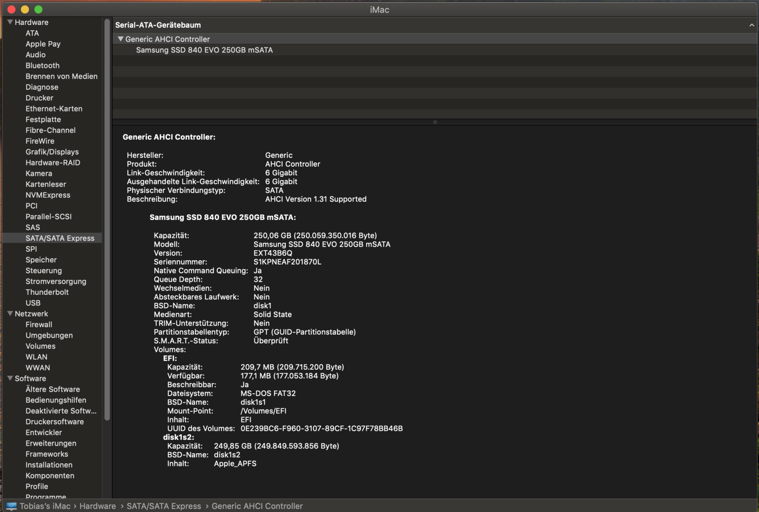Click Tobias's iMac in path bar

pos(45,506)
